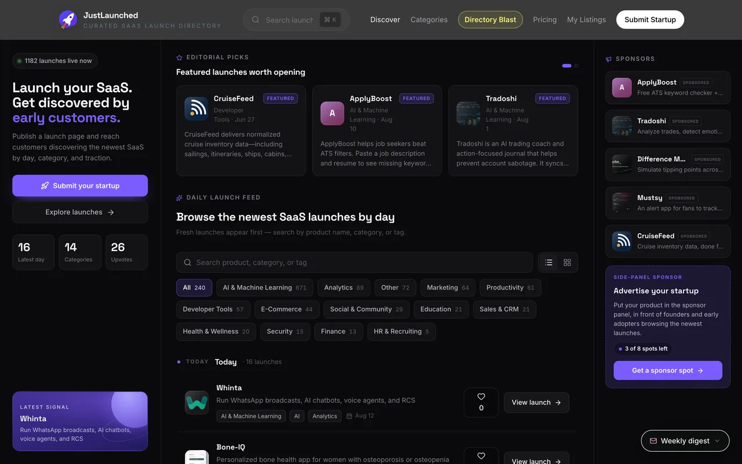Filter by Education category chip
The width and height of the screenshot is (742, 464).
441,310
